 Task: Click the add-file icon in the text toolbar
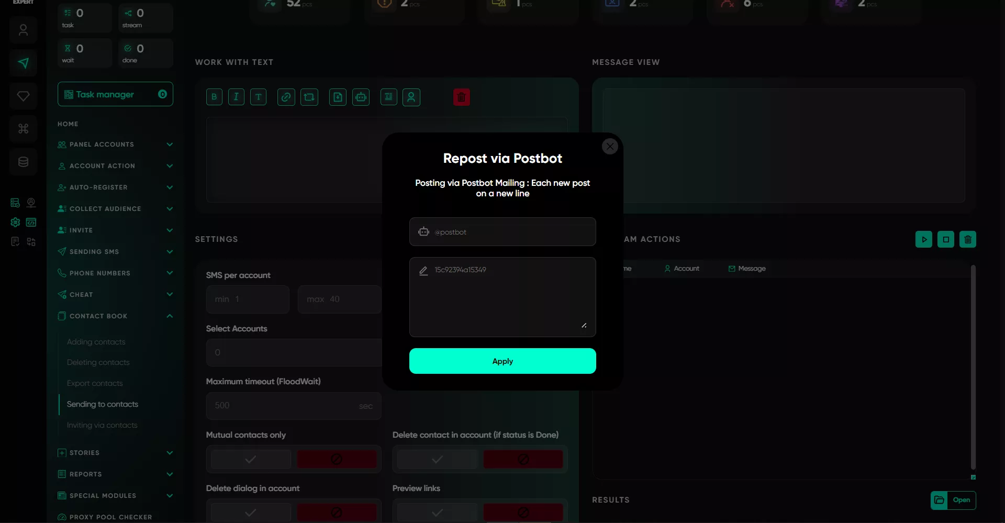point(338,97)
